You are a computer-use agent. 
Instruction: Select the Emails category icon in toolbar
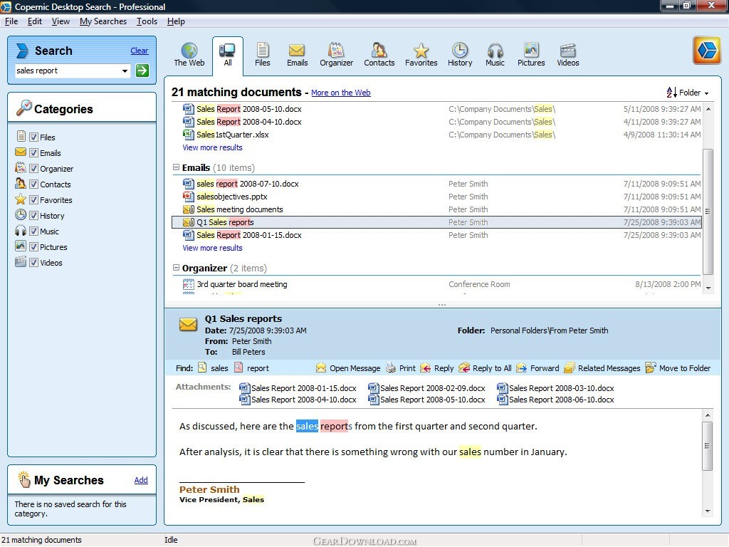coord(297,55)
